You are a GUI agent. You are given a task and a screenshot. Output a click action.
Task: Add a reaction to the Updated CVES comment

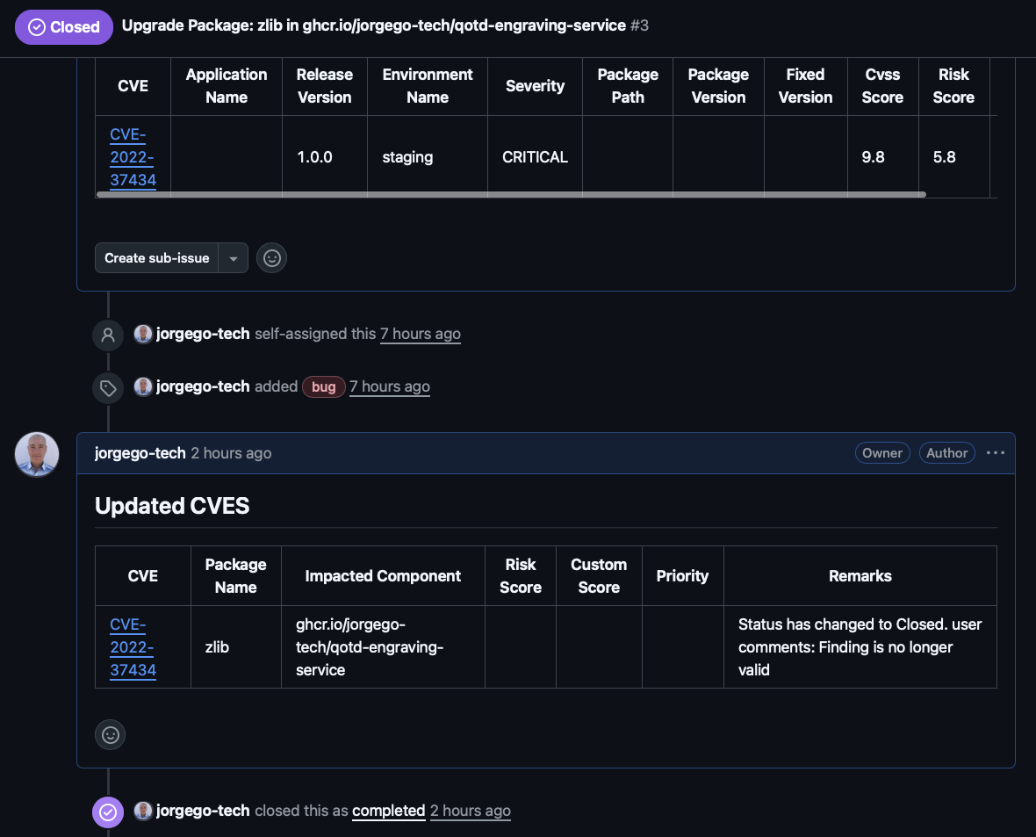click(x=111, y=734)
